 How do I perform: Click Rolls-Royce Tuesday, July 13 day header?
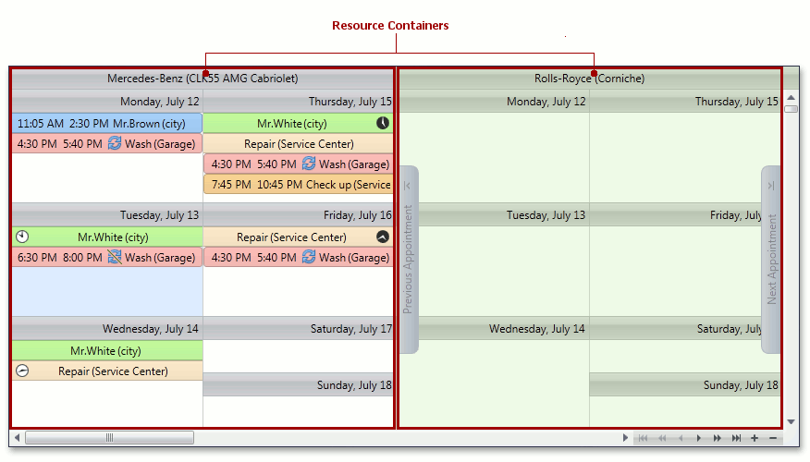[x=504, y=214]
